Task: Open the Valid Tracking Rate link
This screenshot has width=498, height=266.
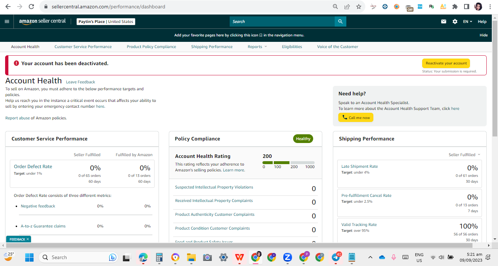Action: click(359, 225)
